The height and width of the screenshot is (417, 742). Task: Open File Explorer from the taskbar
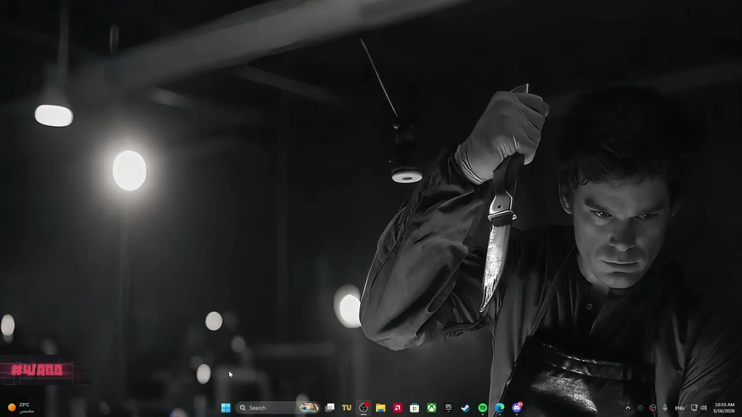point(381,408)
